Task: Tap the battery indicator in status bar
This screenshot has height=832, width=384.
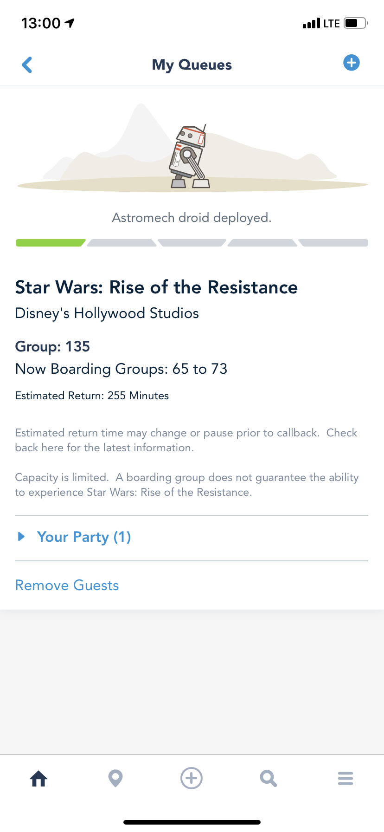Action: [355, 23]
